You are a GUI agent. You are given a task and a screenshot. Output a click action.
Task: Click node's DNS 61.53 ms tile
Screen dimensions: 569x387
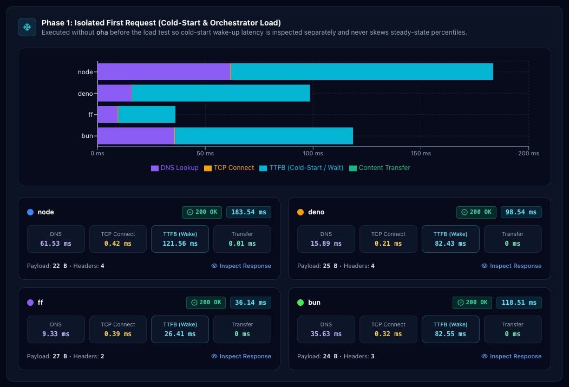click(56, 239)
